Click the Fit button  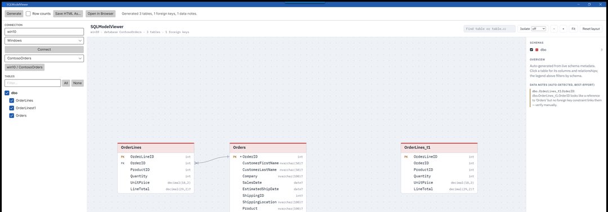(x=574, y=29)
